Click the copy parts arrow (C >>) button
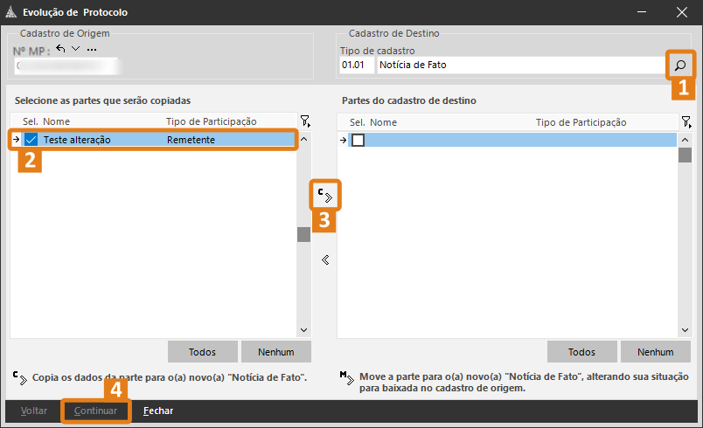The image size is (703, 428). (325, 196)
